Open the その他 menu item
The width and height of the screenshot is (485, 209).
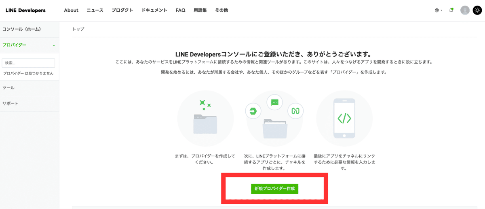point(221,10)
